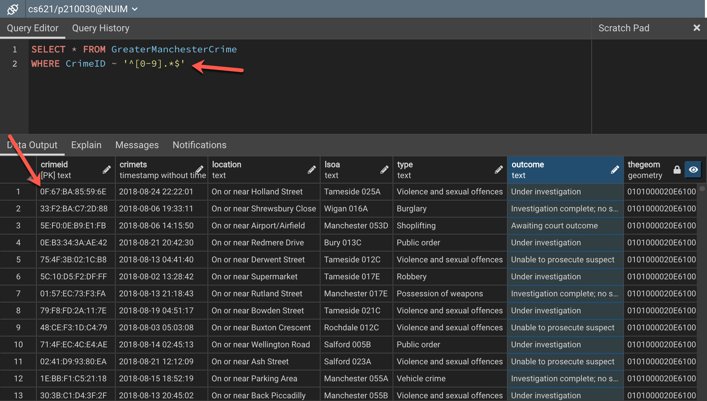Return to the Query Editor tab
707x401 pixels.
click(33, 28)
